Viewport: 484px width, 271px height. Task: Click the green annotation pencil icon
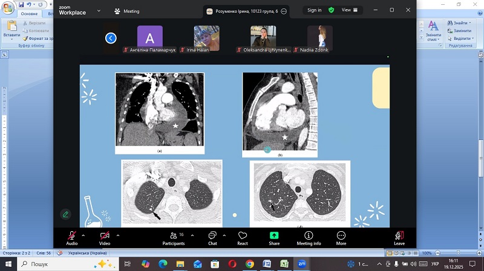click(65, 214)
